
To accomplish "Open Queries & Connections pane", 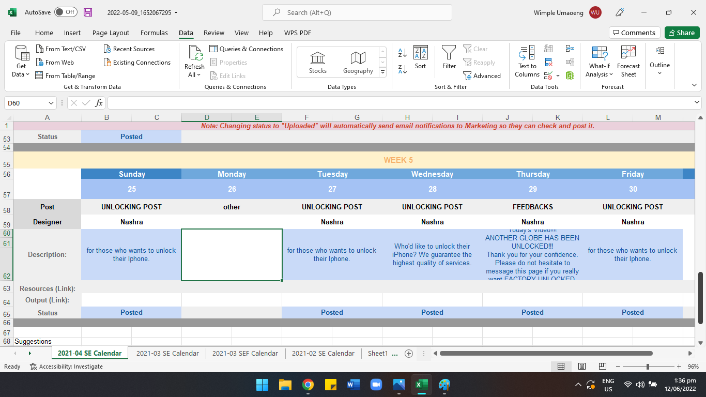I will coord(247,49).
